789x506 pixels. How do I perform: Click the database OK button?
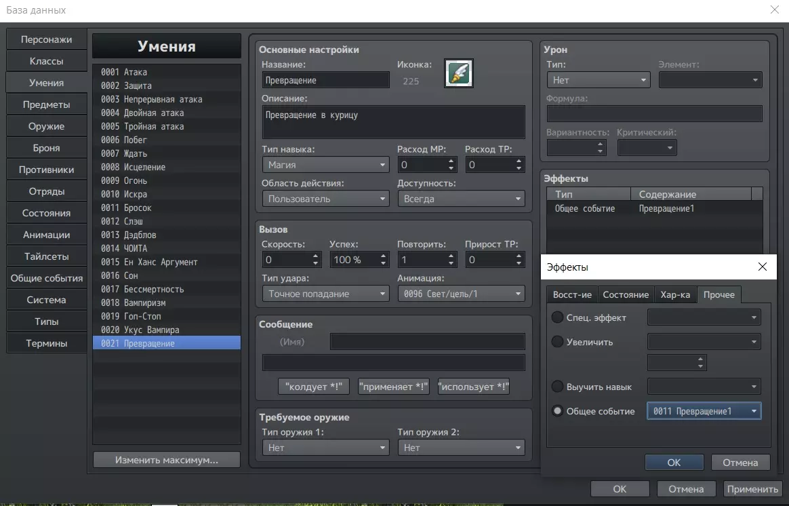click(x=620, y=489)
